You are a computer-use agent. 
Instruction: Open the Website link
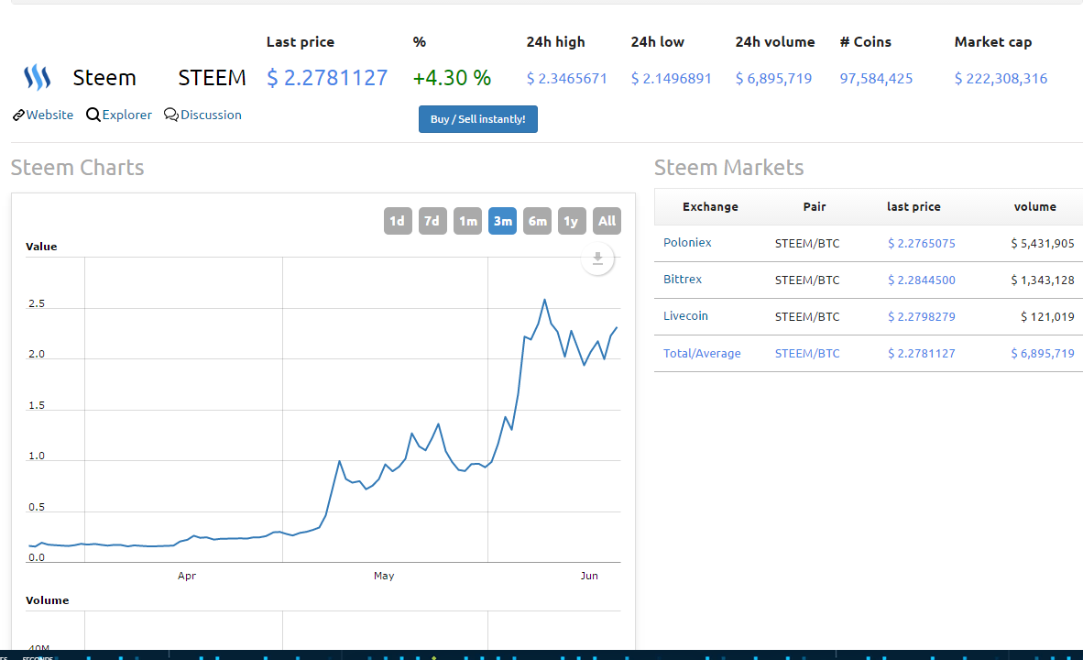(43, 115)
